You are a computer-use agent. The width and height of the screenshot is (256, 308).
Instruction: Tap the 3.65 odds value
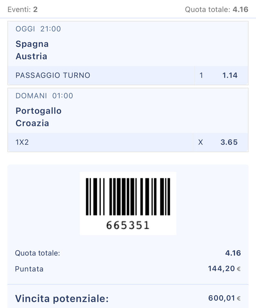point(229,142)
